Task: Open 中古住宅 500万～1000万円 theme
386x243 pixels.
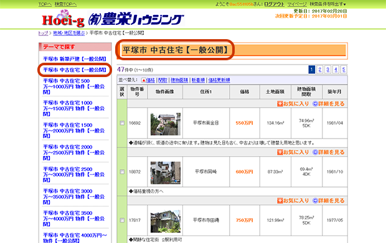Action: (74, 86)
